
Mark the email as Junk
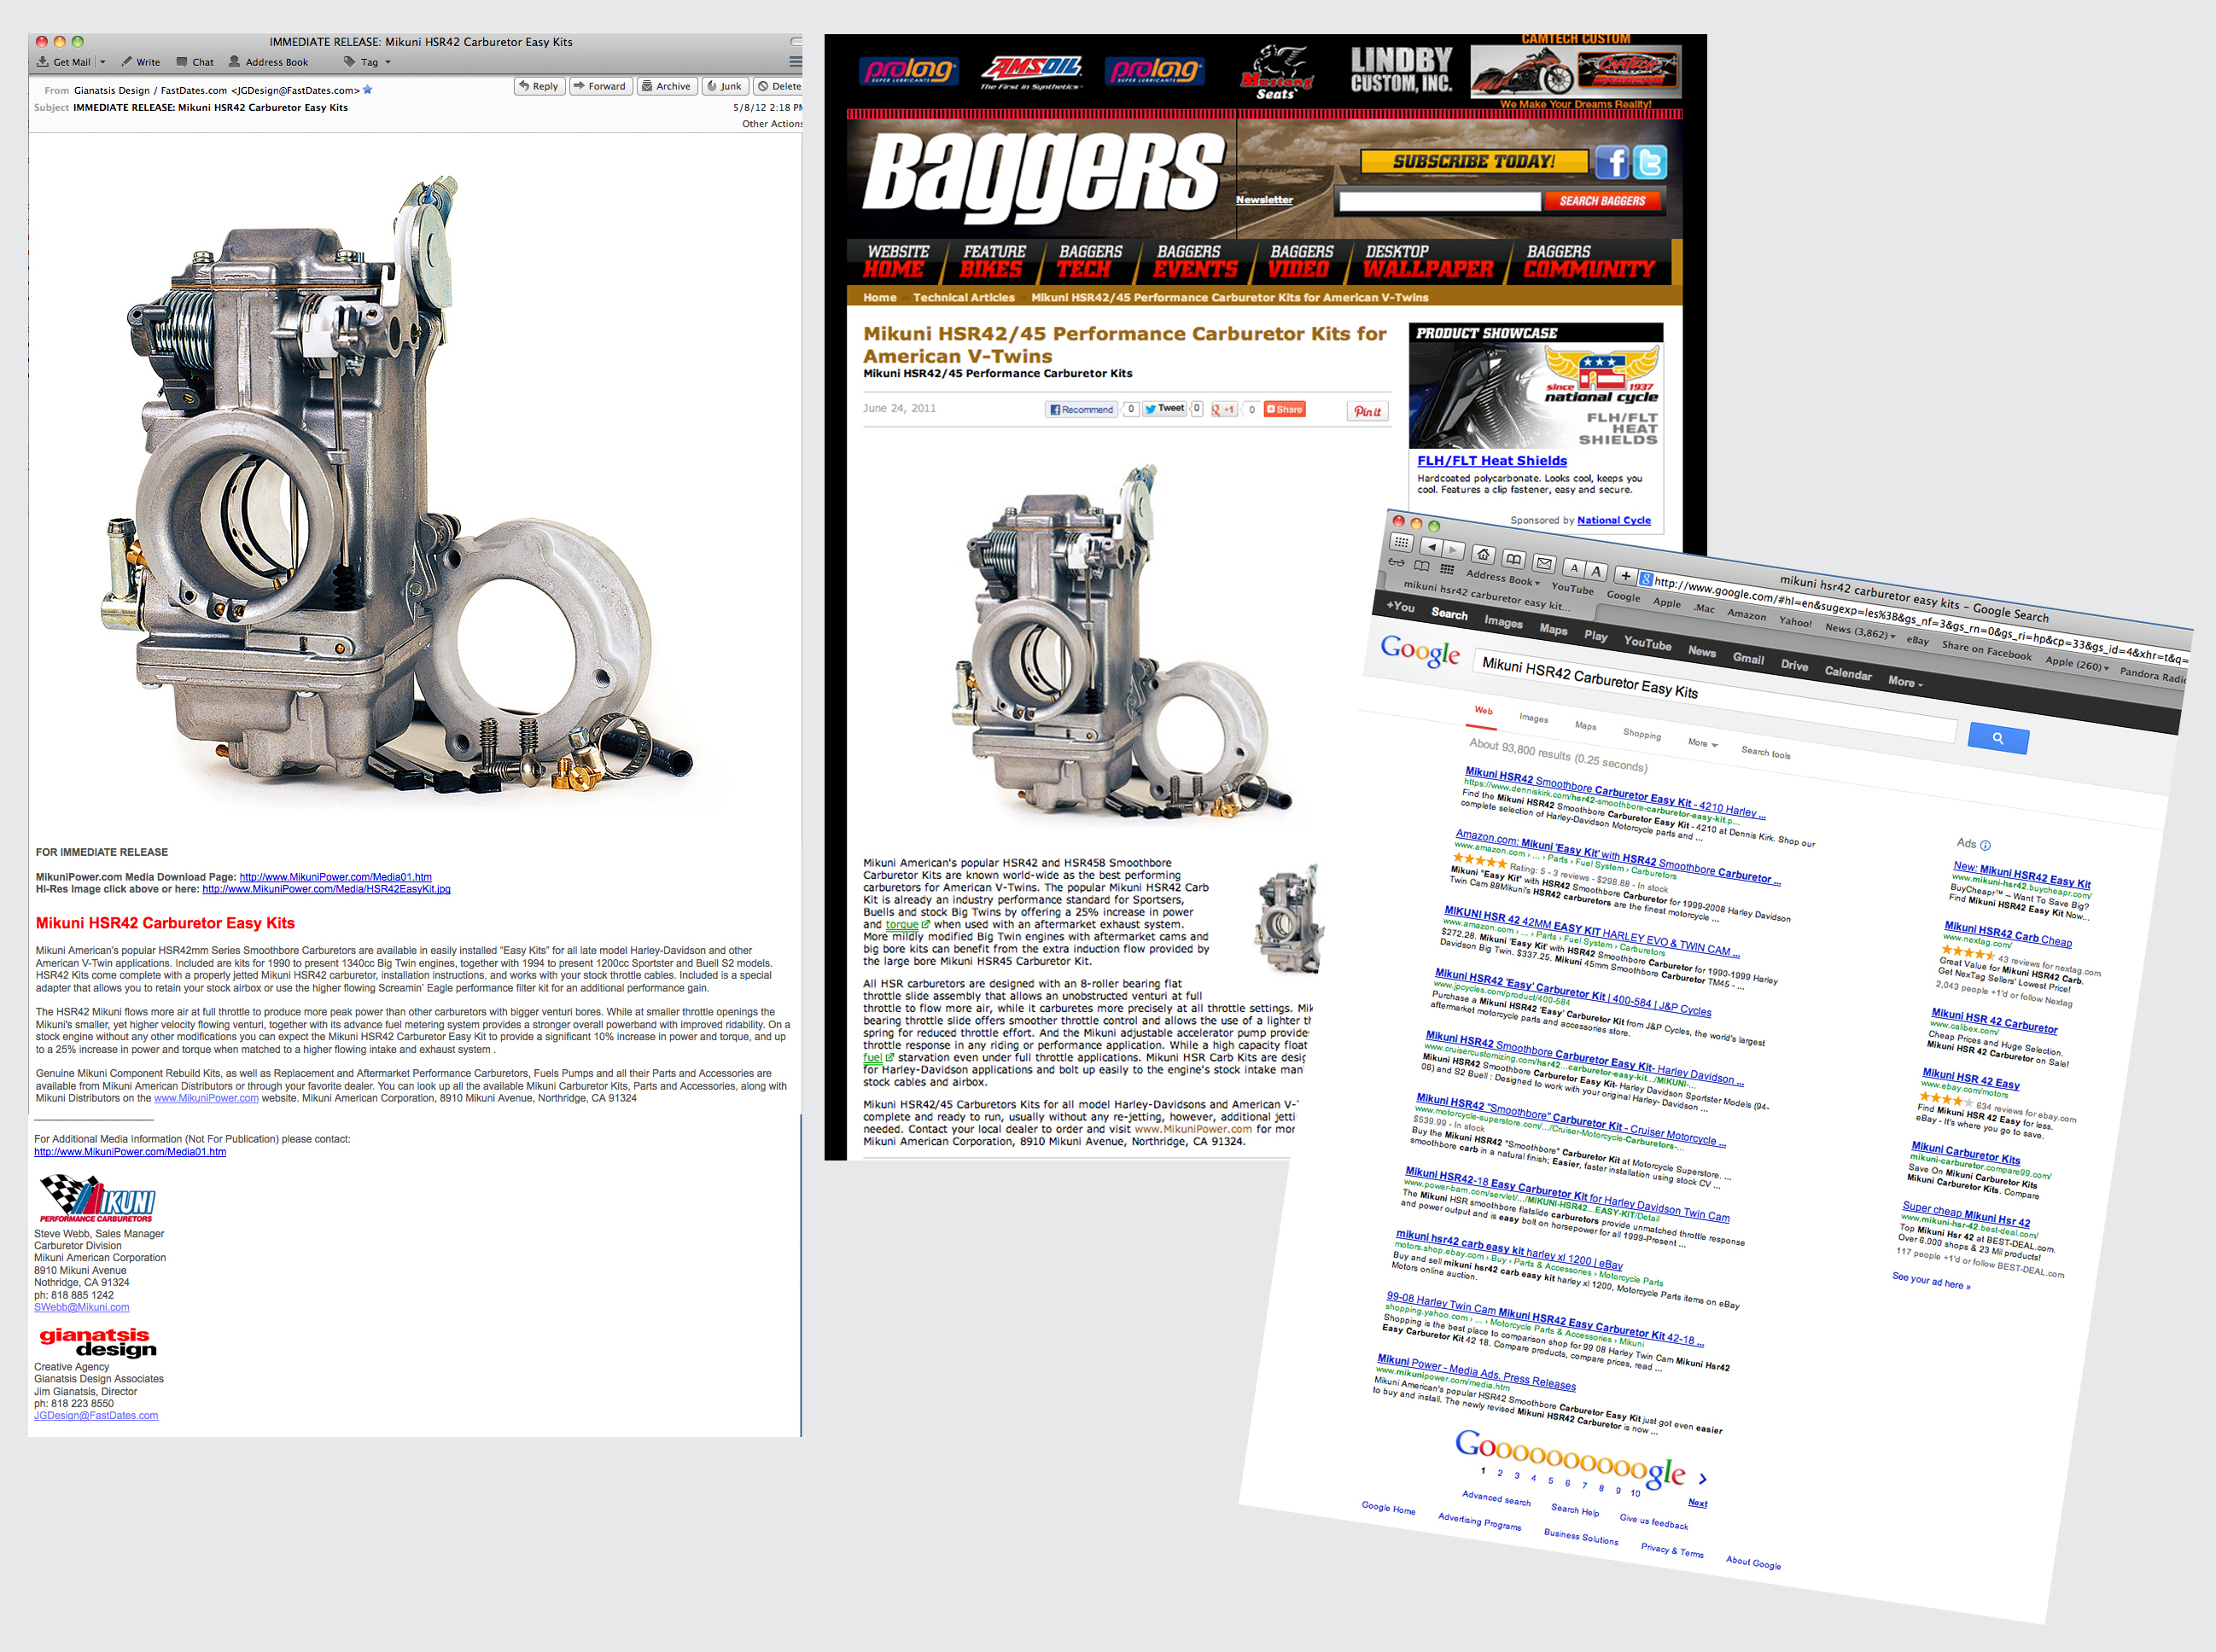[726, 86]
